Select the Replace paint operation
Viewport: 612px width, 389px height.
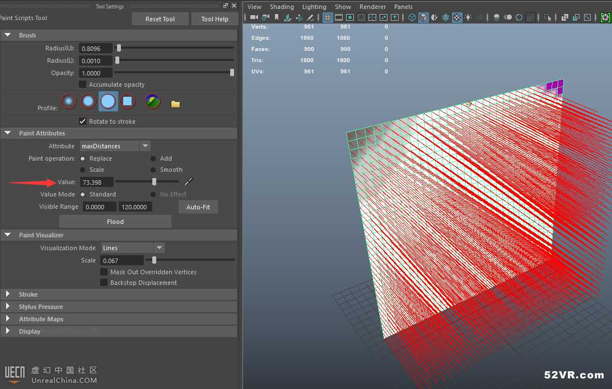point(83,158)
